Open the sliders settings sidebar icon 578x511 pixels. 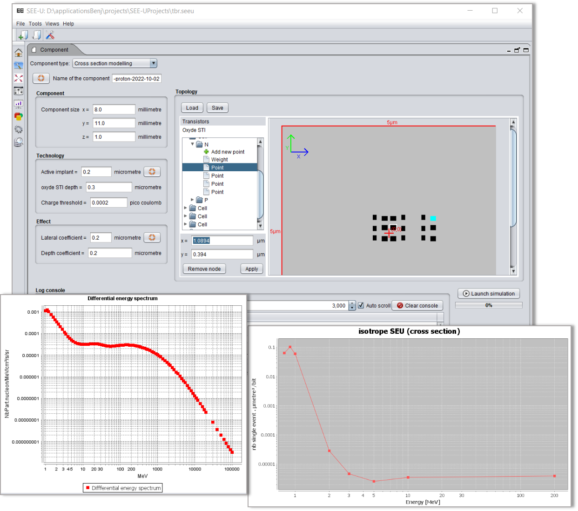(19, 91)
